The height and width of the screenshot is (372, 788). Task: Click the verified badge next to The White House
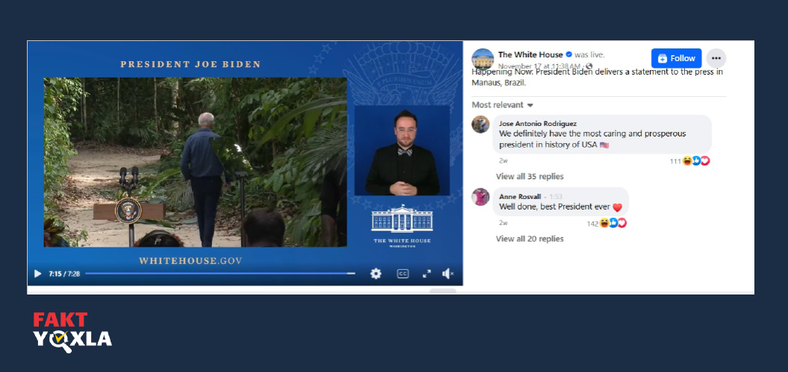tap(569, 54)
